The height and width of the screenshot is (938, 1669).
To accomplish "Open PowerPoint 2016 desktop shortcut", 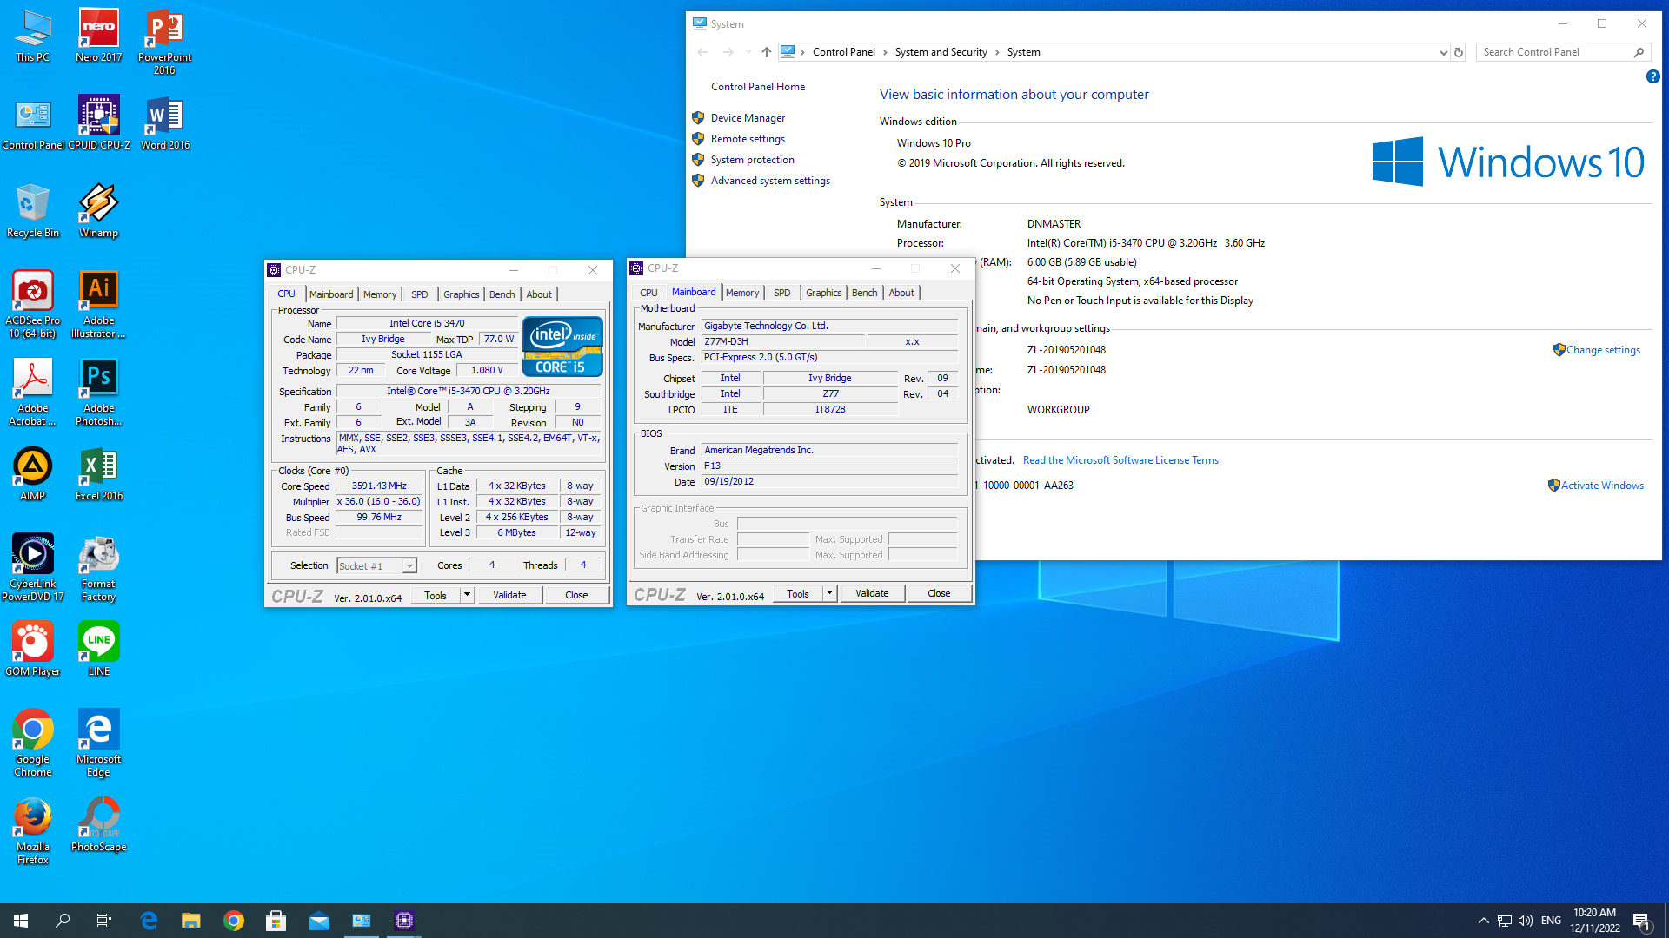I will click(x=165, y=43).
